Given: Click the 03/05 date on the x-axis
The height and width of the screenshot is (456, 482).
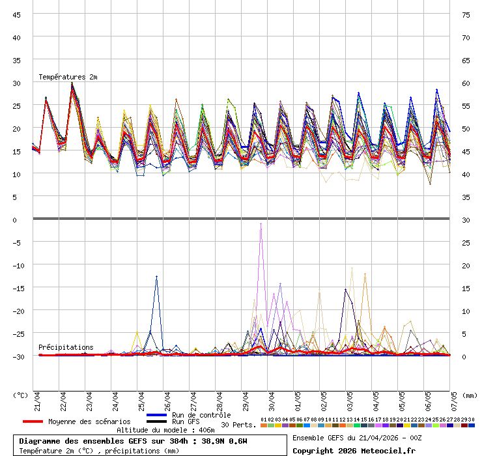Looking at the screenshot, I should [350, 400].
